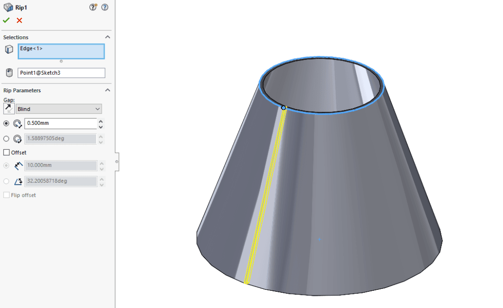Click the rip point cylinder icon
This screenshot has height=308, width=503.
click(x=8, y=73)
